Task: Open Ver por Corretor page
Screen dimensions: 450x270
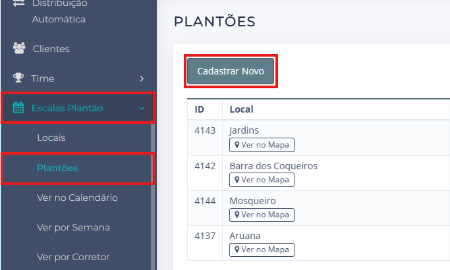Action: click(73, 257)
